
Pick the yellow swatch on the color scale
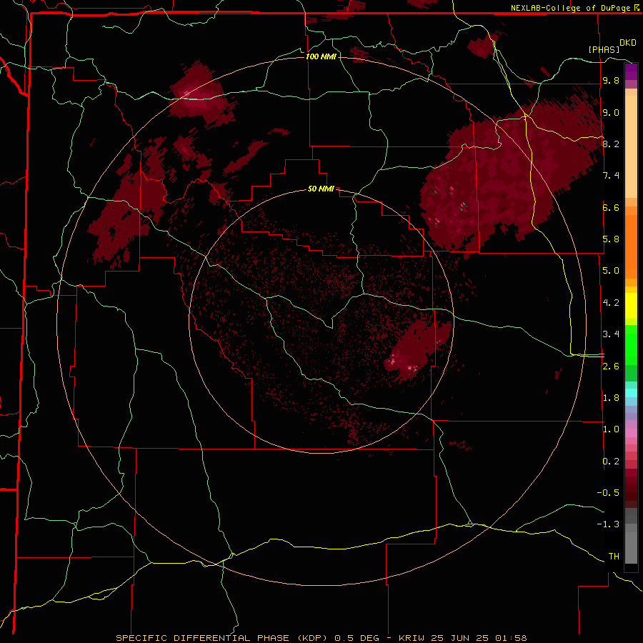[631, 306]
